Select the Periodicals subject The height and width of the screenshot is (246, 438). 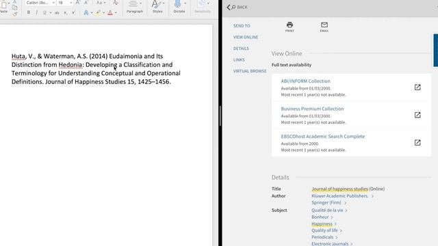point(322,237)
